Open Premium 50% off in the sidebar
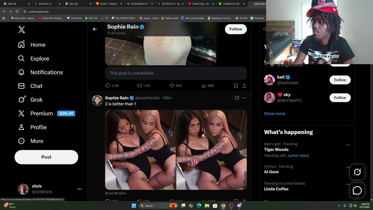Viewport: 373px width, 210px height. 46,113
